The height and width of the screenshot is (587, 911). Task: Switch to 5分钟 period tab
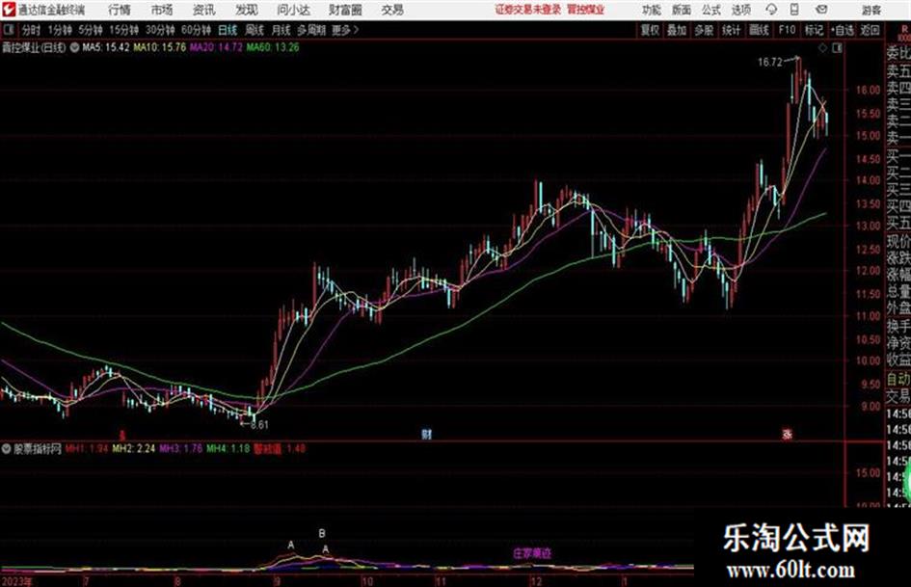90,30
